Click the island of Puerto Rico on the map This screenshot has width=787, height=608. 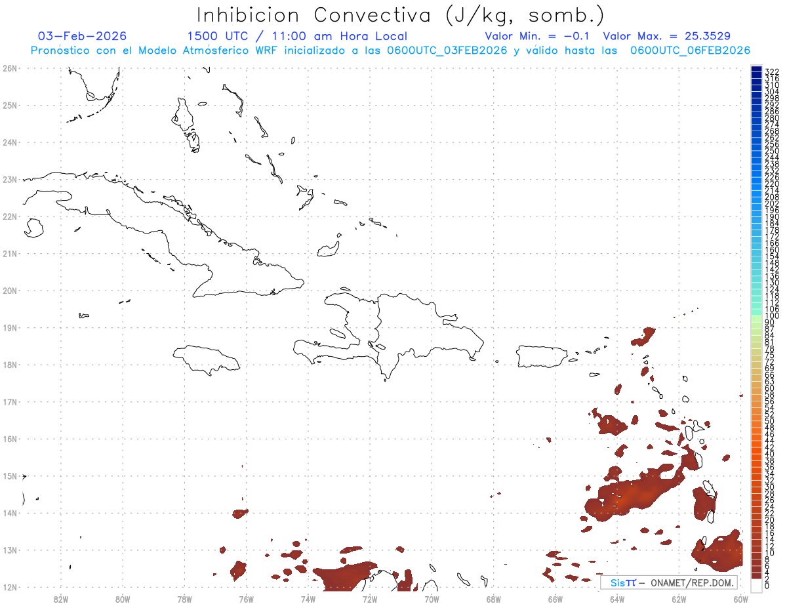pos(542,357)
